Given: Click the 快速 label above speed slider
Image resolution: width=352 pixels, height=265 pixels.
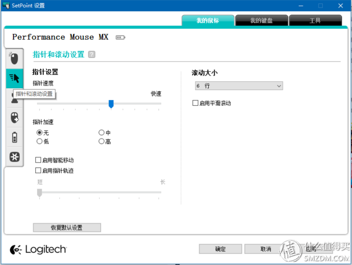Looking at the screenshot, I should [156, 94].
